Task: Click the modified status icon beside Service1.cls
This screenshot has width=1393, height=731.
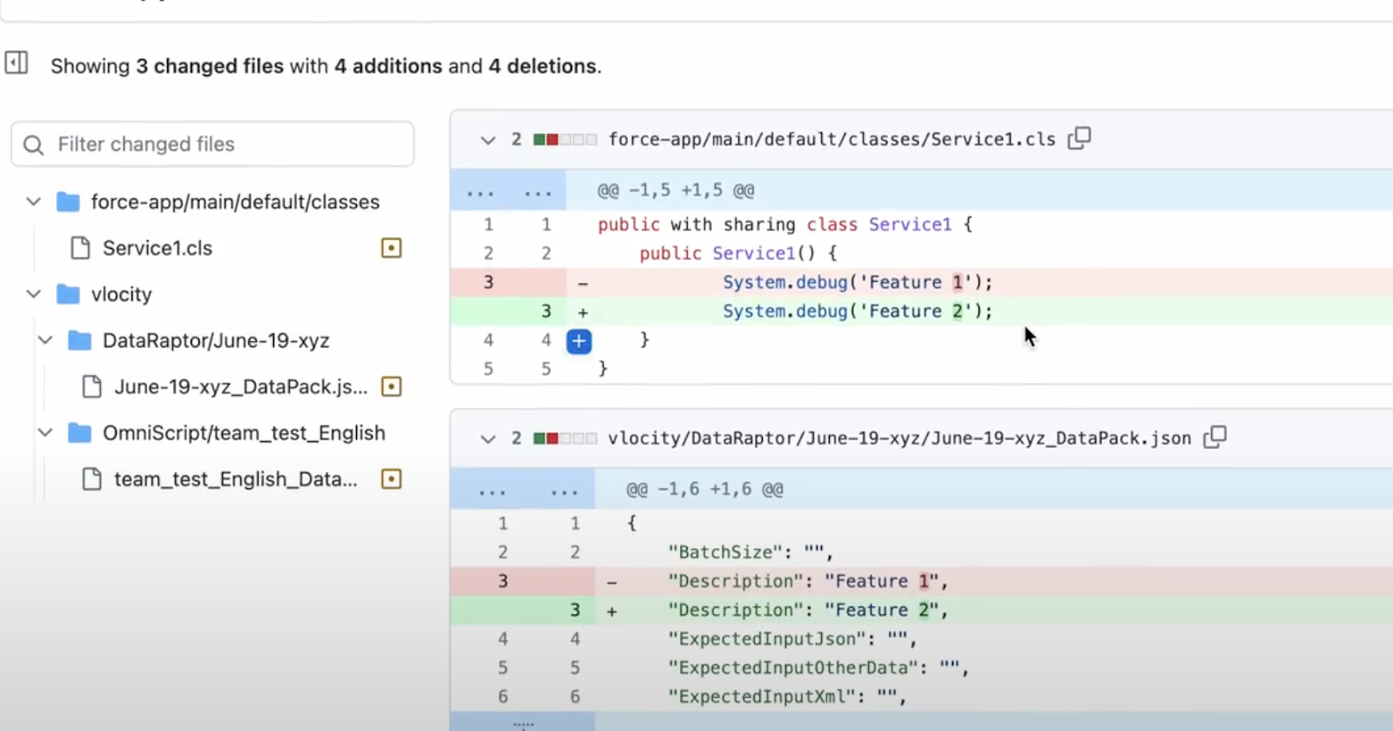Action: click(x=392, y=248)
